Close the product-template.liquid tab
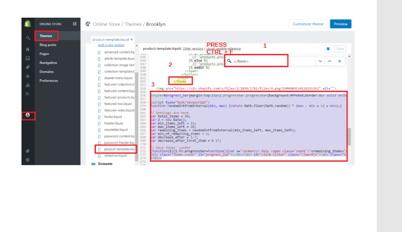Image resolution: width=402 pixels, height=232 pixels. coord(132,39)
